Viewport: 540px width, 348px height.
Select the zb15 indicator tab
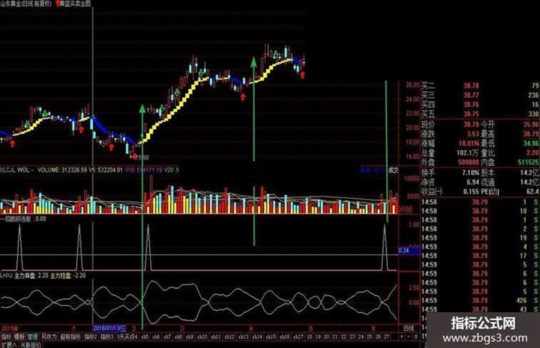[271, 337]
